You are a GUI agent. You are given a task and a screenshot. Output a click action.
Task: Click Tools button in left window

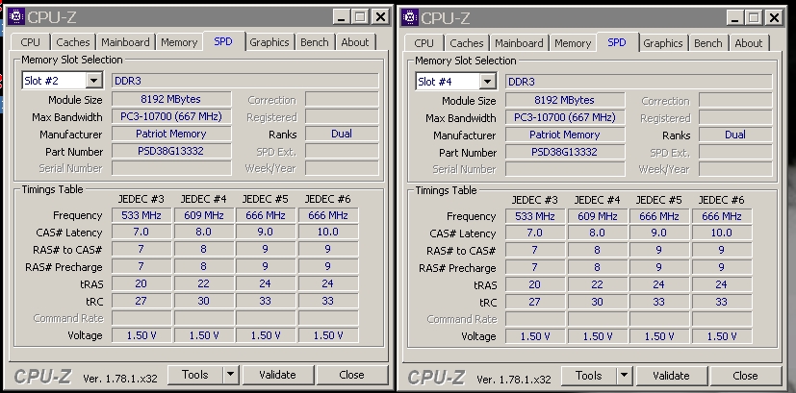pos(195,375)
